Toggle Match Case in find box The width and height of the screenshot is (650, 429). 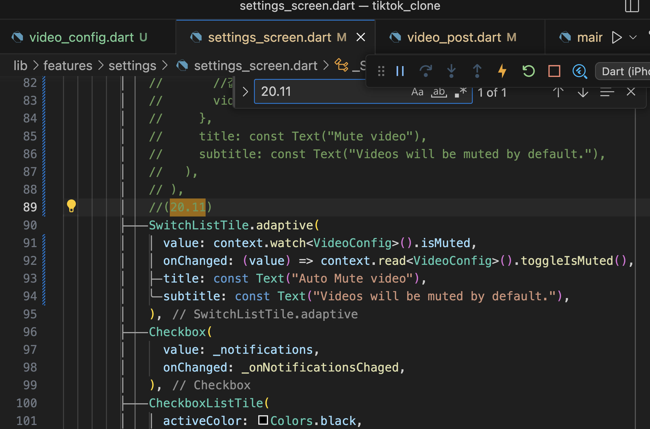(417, 92)
